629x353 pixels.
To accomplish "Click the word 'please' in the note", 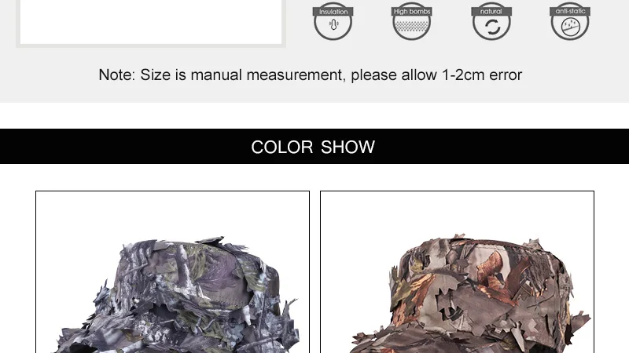I will [x=374, y=75].
